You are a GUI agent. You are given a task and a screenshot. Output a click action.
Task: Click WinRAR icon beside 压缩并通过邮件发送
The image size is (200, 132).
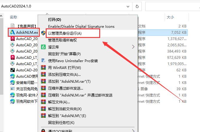click(x=43, y=88)
